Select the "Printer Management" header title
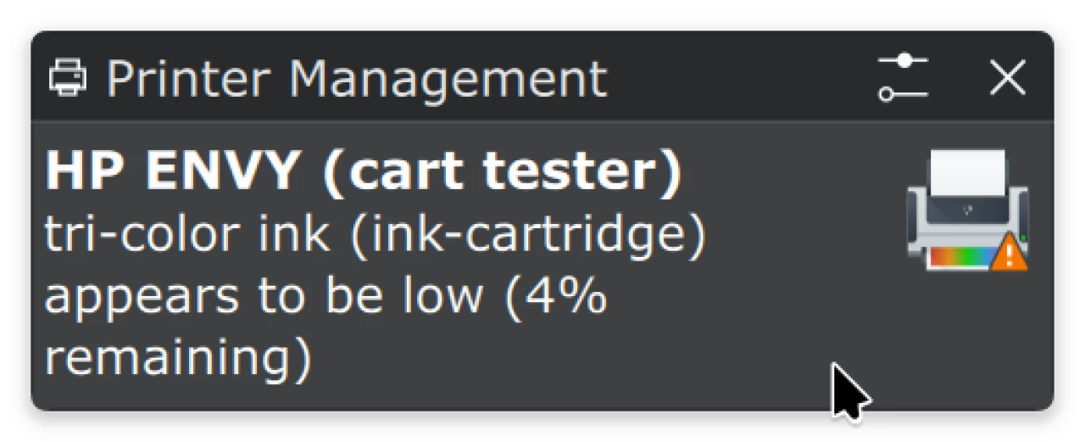The image size is (1085, 442). 357,79
